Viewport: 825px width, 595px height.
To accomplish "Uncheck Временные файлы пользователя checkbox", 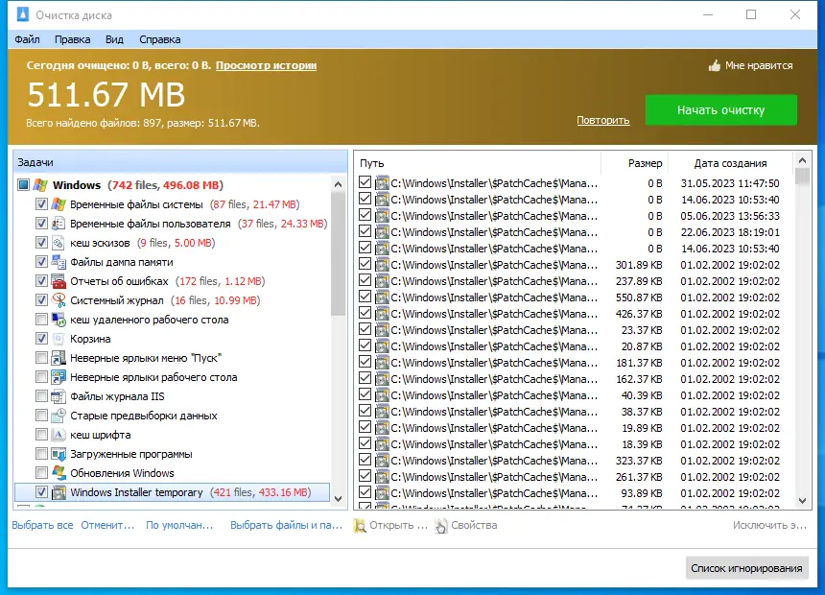I will [x=41, y=224].
